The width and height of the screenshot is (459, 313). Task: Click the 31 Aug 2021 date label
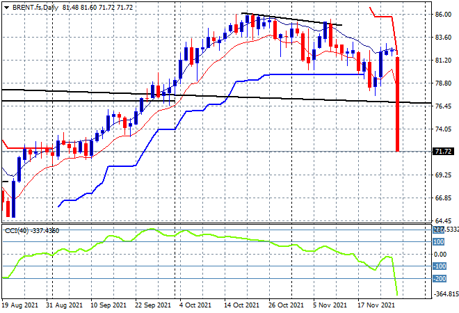65,305
